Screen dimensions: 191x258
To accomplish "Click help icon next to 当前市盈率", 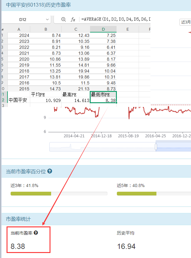I will [x=36, y=233].
